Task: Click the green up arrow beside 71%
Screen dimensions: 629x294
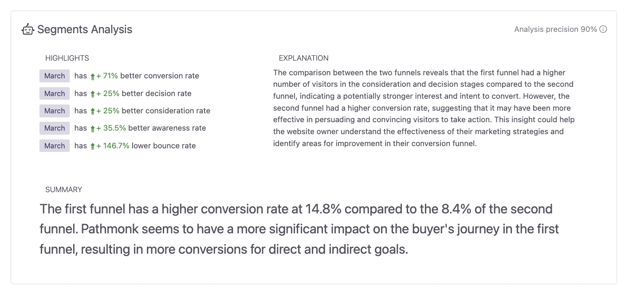Action: click(x=92, y=76)
